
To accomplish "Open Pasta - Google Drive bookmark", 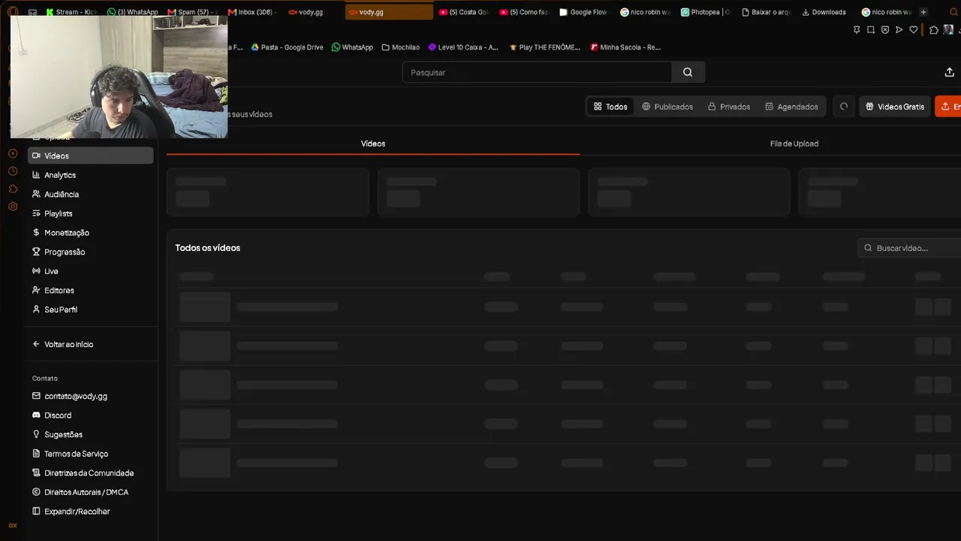I will pos(287,47).
